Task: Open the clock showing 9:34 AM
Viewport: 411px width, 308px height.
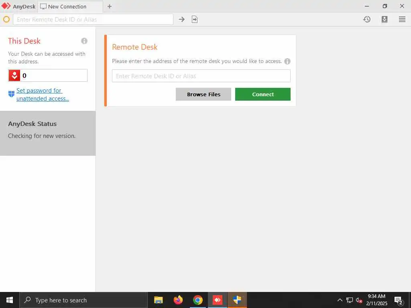Action: [x=376, y=300]
